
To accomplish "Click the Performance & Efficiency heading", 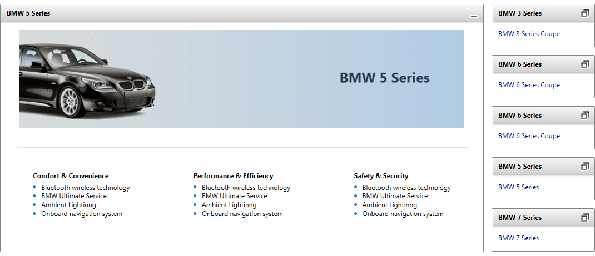I will coord(233,176).
